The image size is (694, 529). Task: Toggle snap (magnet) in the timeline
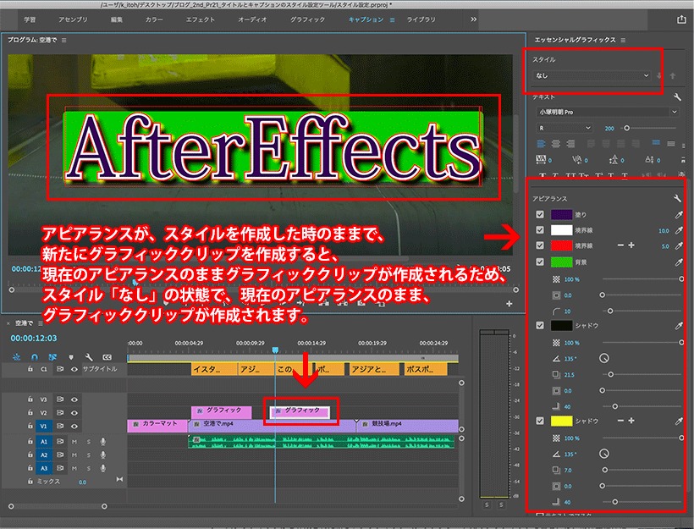(x=35, y=357)
